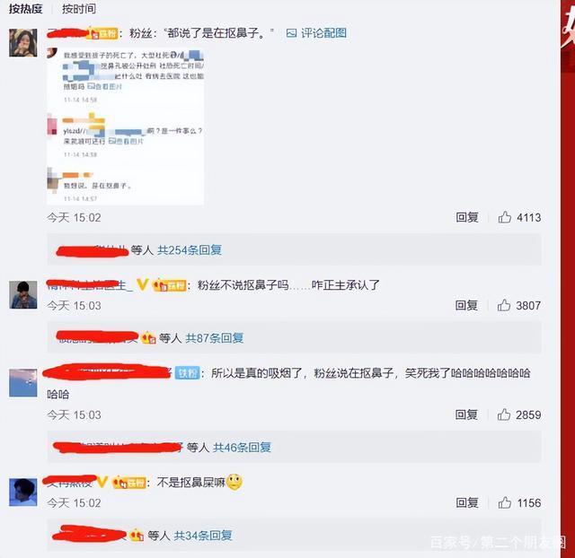
Task: Open the 评论配图 picture icon
Action: click(291, 33)
